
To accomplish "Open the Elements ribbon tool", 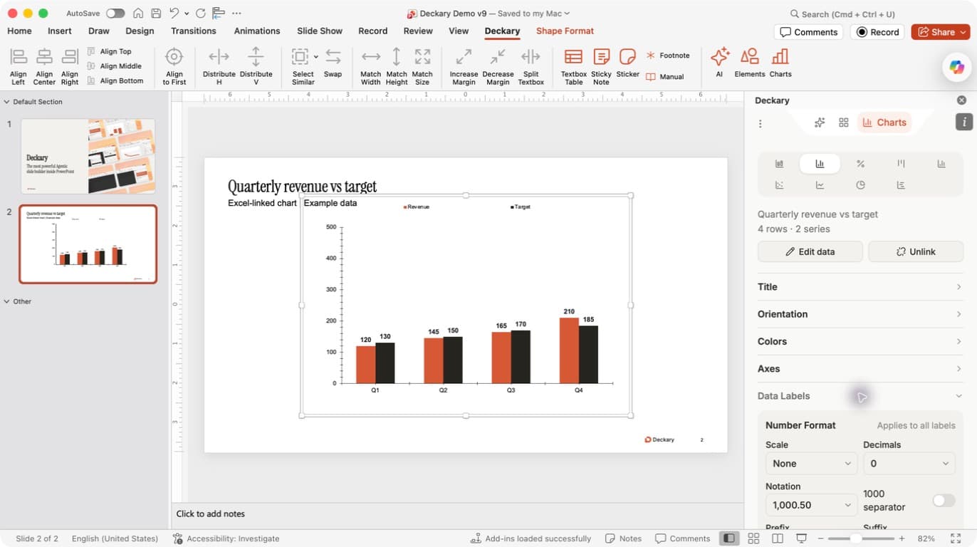I will pyautogui.click(x=749, y=57).
